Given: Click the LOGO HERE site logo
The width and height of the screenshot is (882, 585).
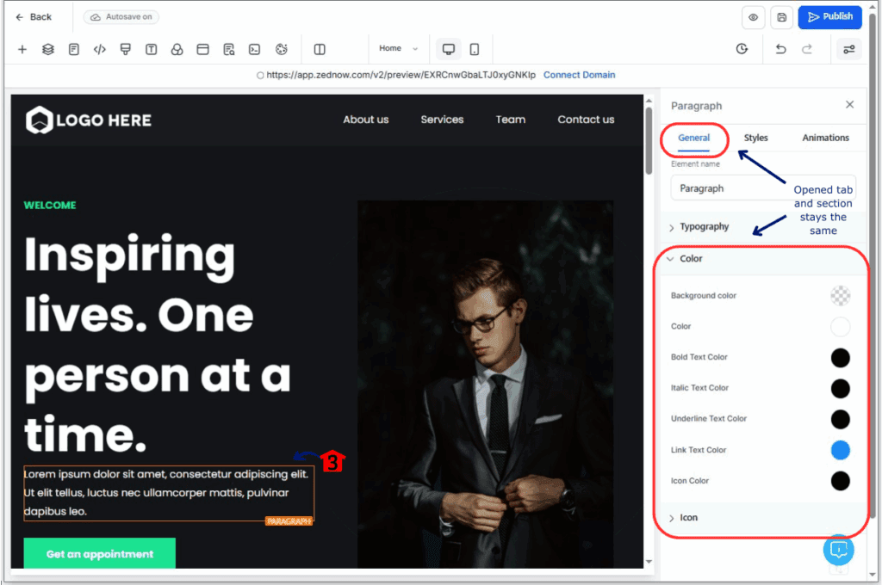Looking at the screenshot, I should click(x=89, y=120).
